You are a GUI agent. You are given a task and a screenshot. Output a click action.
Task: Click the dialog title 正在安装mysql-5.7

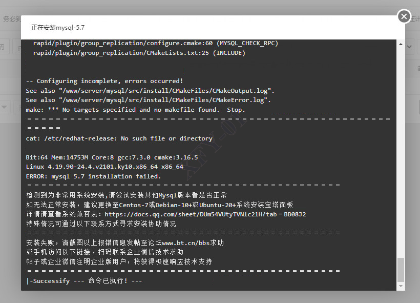(x=58, y=28)
